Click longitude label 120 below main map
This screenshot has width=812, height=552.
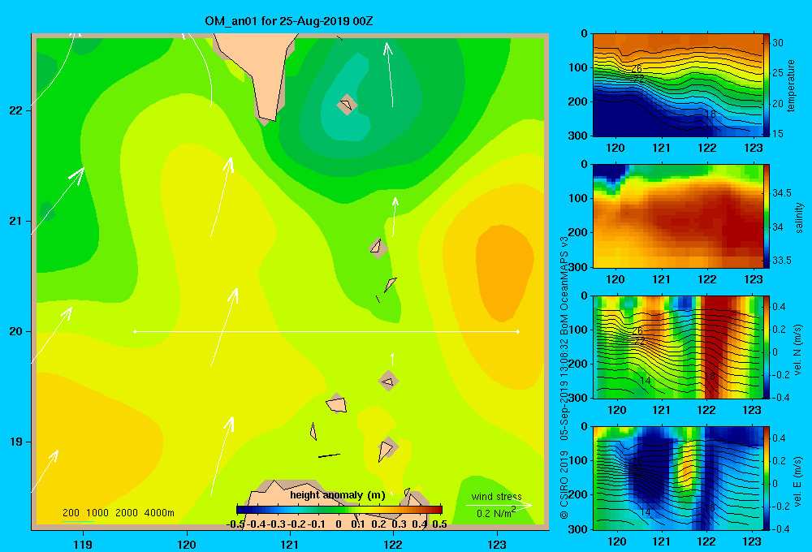pyautogui.click(x=187, y=544)
